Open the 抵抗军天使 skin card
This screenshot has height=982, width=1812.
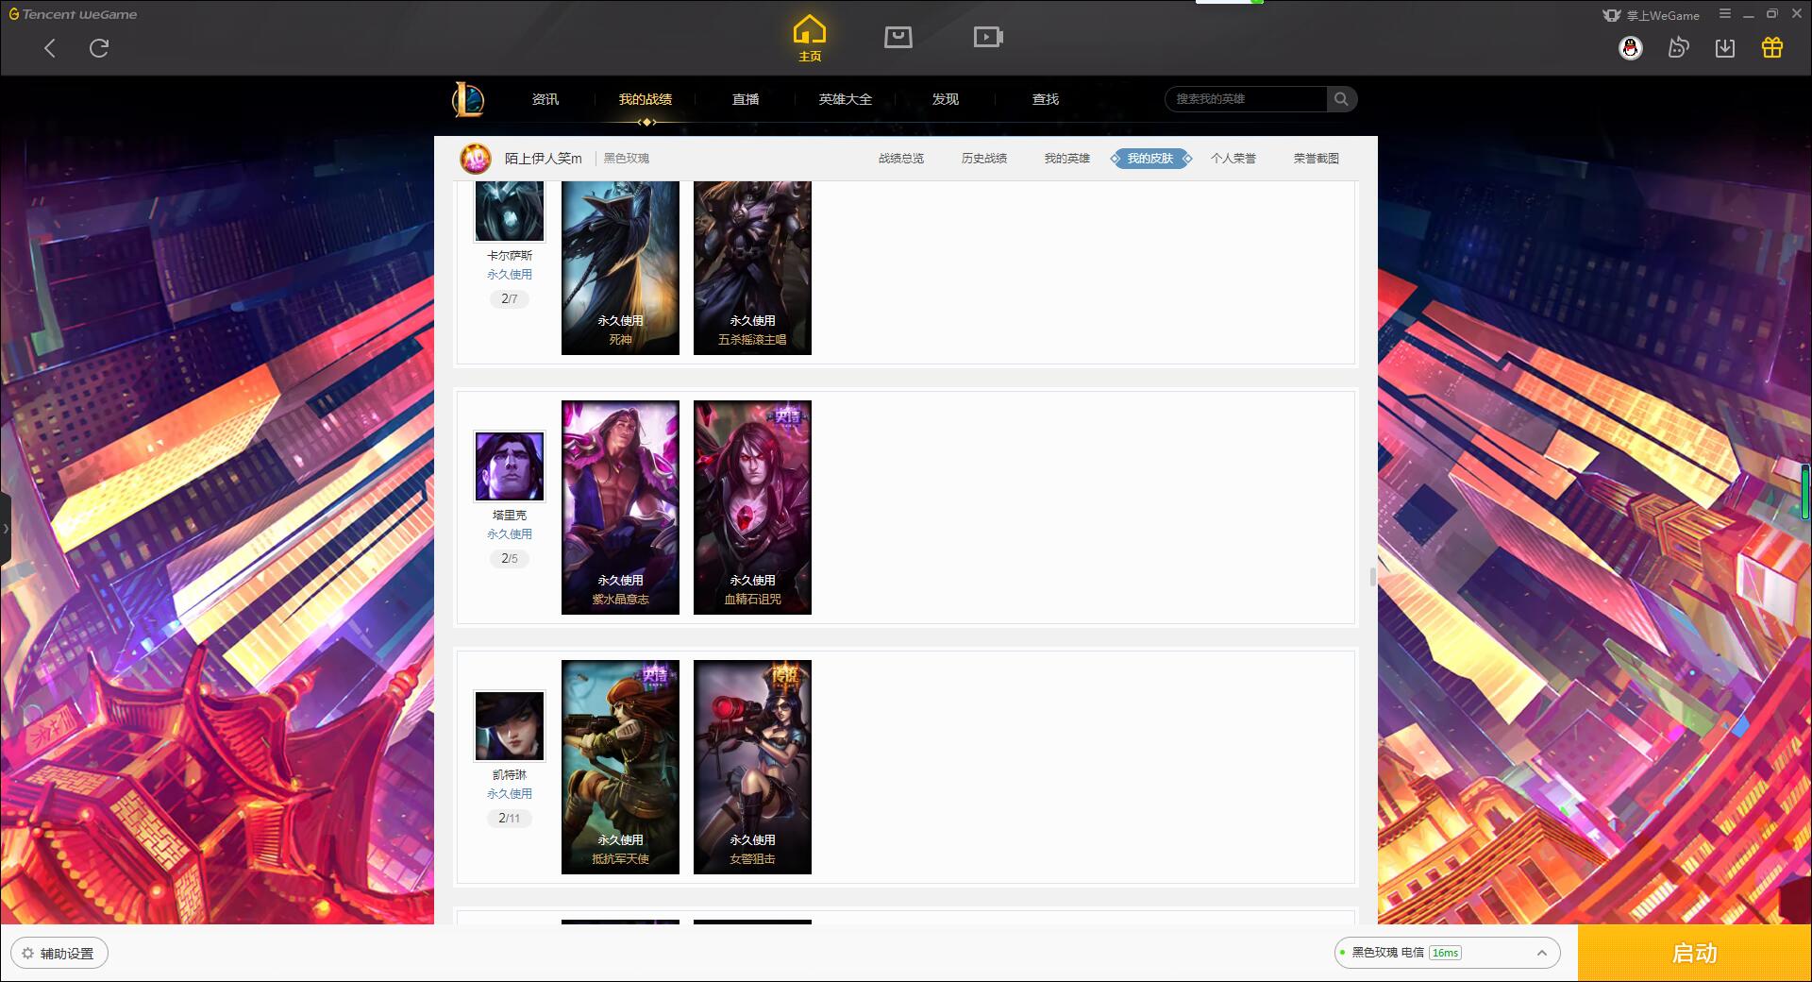point(620,768)
